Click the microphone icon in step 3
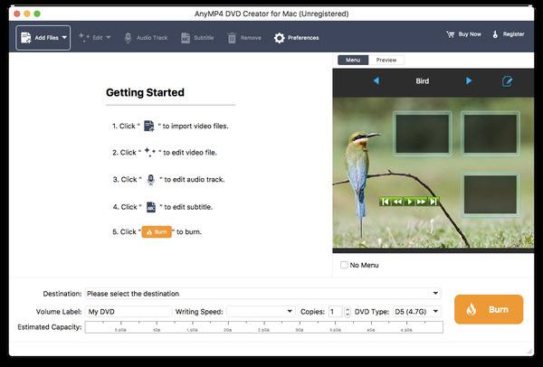The image size is (543, 367). click(150, 180)
